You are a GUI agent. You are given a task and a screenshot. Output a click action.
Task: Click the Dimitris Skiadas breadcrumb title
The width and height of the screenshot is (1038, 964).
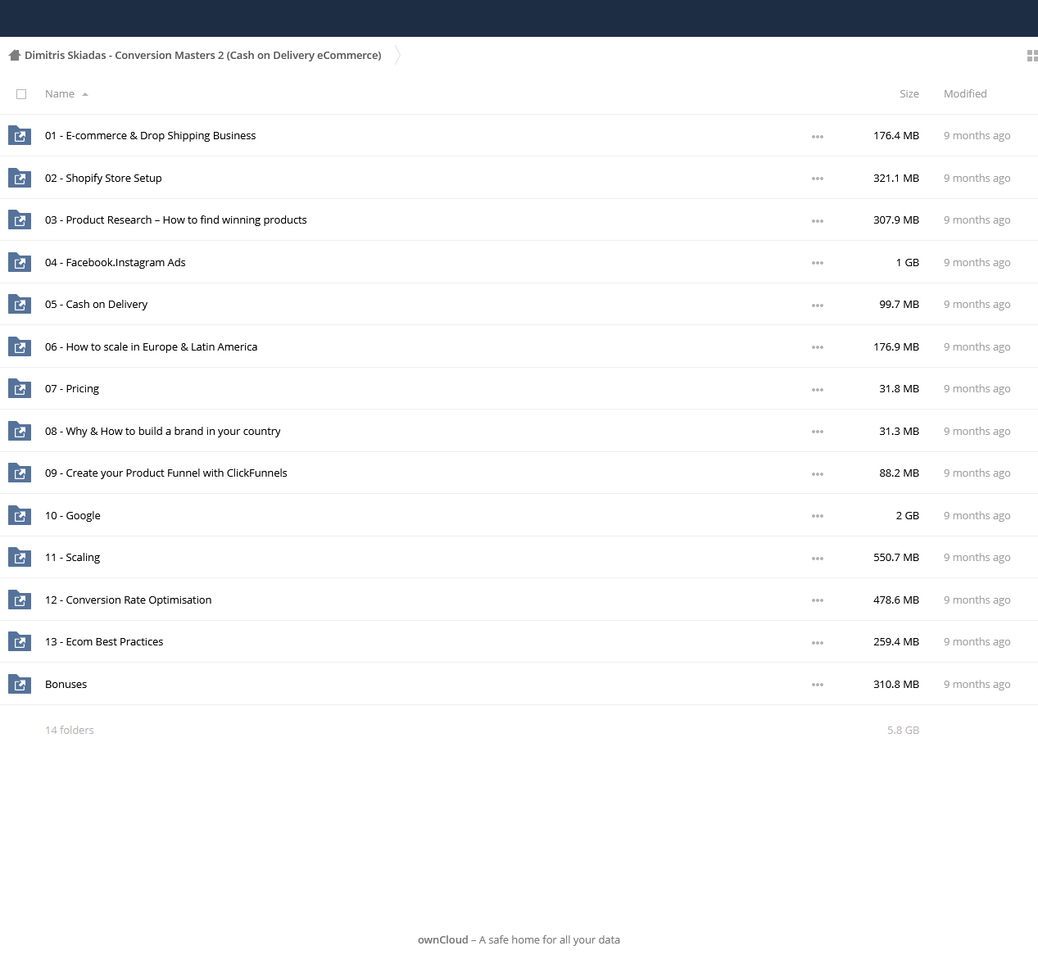202,56
